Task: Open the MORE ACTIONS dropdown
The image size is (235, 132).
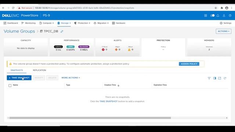Action: click(70, 78)
